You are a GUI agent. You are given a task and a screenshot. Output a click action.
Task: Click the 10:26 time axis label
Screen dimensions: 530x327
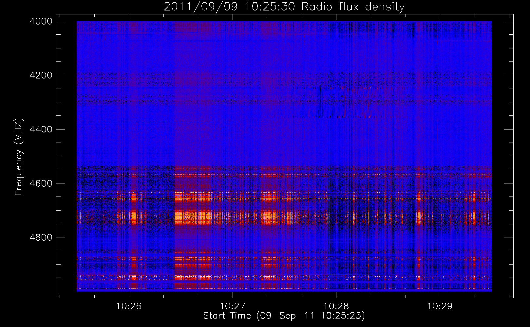pos(129,306)
